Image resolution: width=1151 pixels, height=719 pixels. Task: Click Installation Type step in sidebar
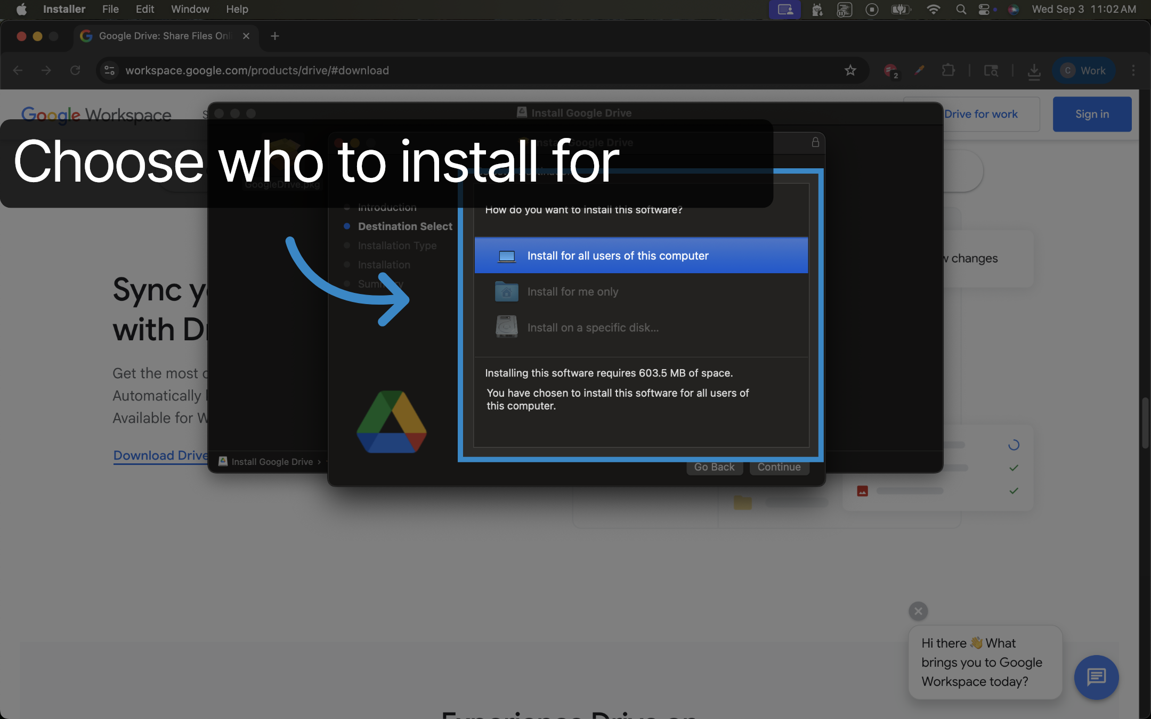pos(397,246)
